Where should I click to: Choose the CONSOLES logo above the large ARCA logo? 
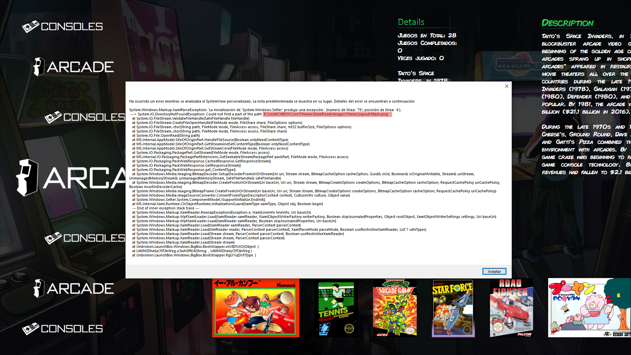pos(85,117)
